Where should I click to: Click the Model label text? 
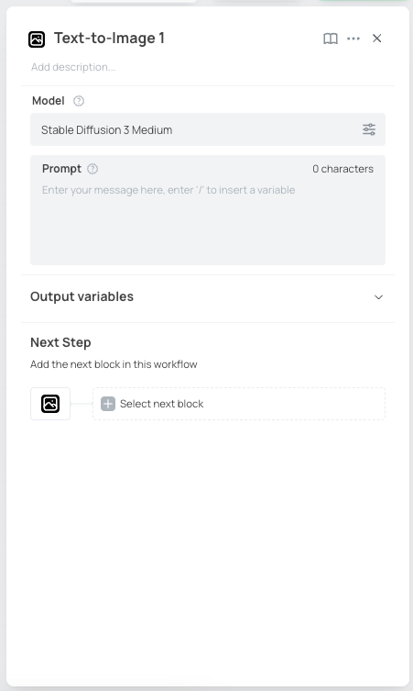point(49,101)
